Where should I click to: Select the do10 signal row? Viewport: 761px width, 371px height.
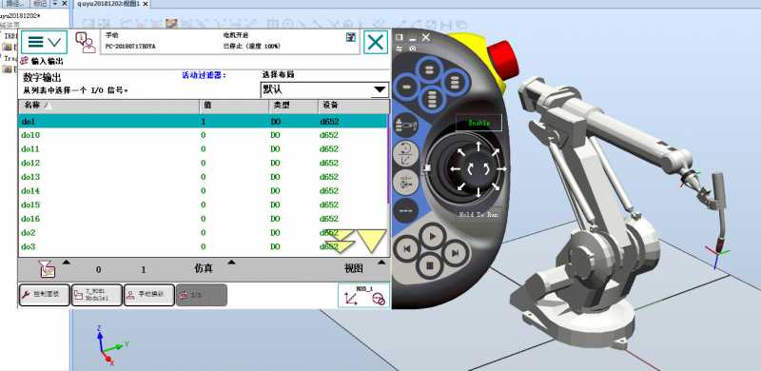point(203,135)
